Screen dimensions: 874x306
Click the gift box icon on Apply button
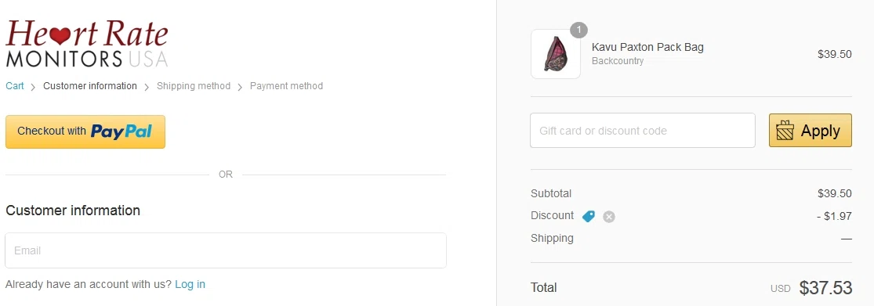[785, 131]
